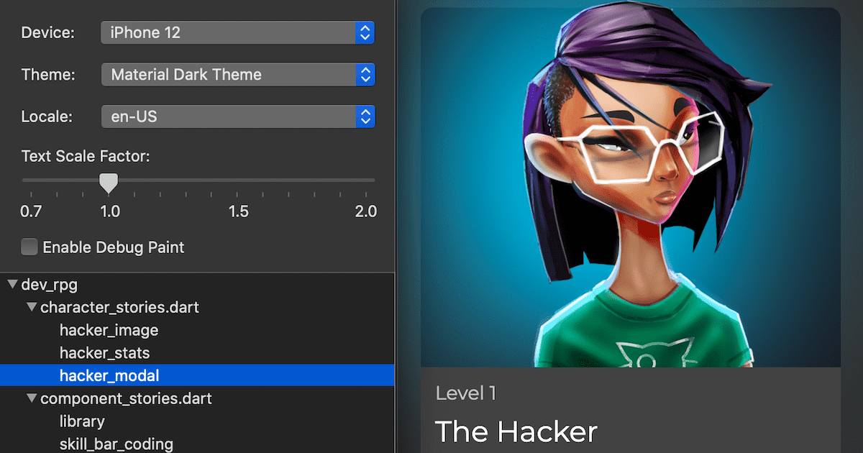Click the 2.0 mark on the scale slider
Viewport: 863px width, 453px height.
365,211
